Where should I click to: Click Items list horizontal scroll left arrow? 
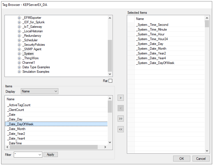(x=7, y=147)
